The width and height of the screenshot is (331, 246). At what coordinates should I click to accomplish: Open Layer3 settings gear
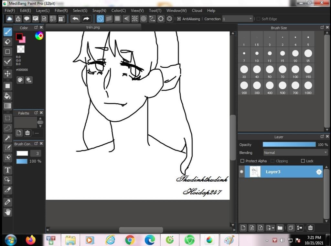point(319,172)
